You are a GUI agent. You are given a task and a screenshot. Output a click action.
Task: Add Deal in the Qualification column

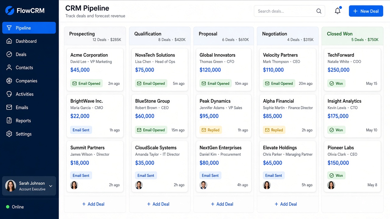[158, 204]
